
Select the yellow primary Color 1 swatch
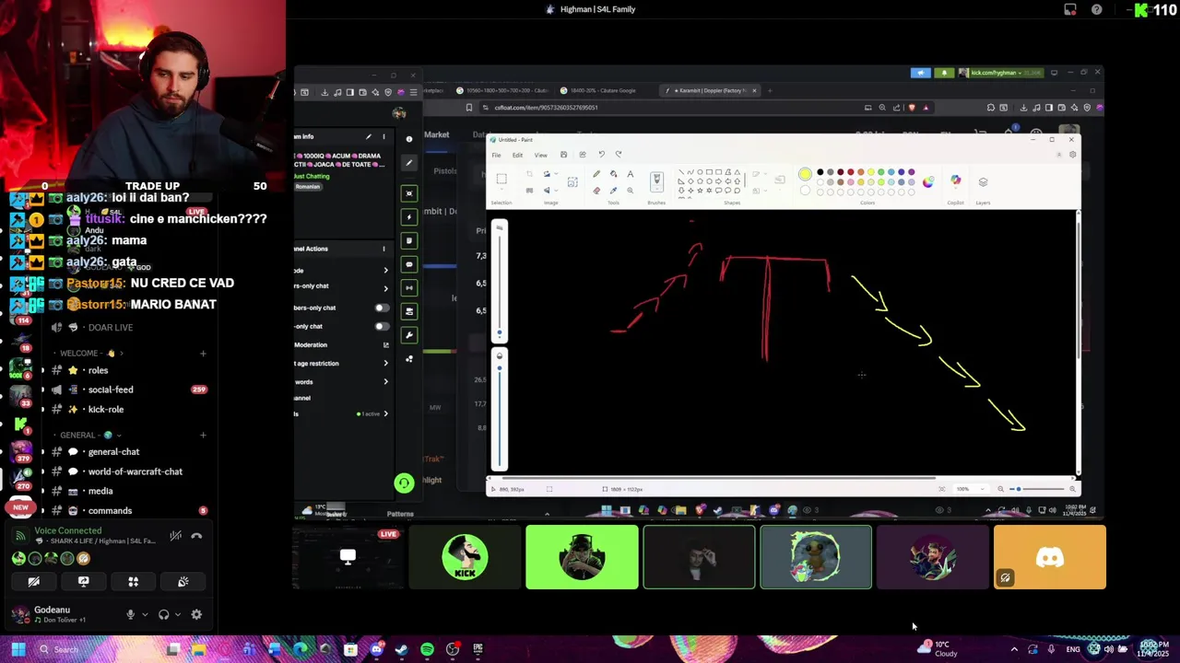pos(805,175)
